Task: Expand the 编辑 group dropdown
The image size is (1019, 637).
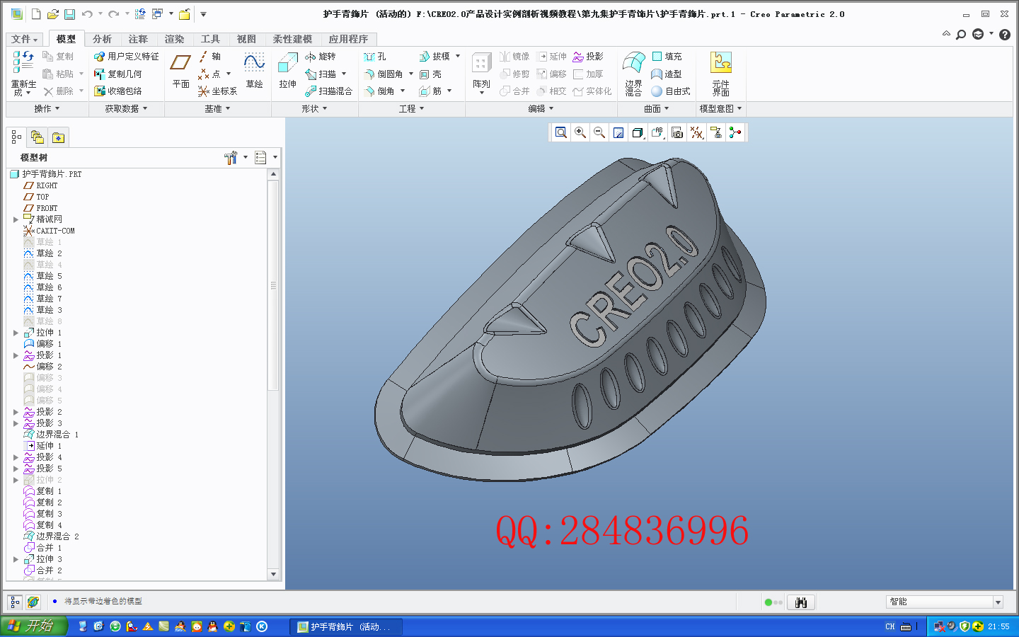Action: [541, 109]
